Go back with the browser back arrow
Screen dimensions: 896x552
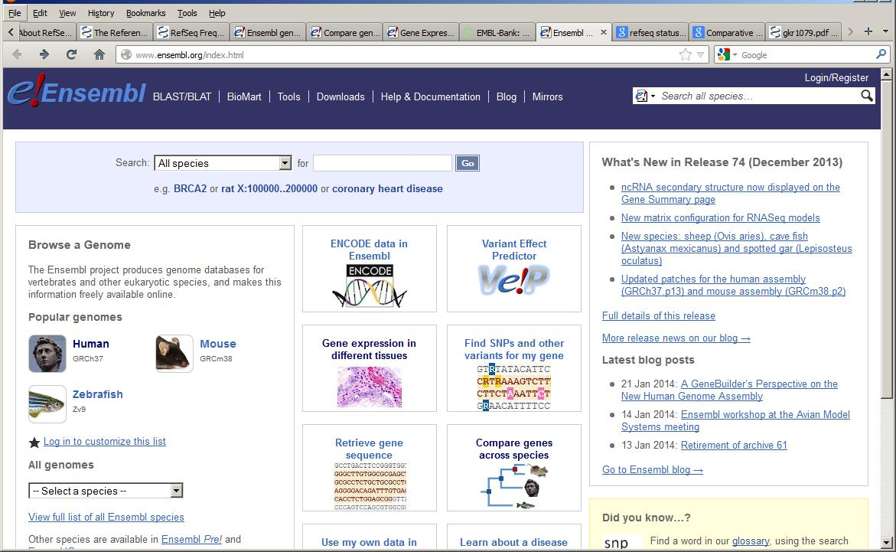click(17, 54)
